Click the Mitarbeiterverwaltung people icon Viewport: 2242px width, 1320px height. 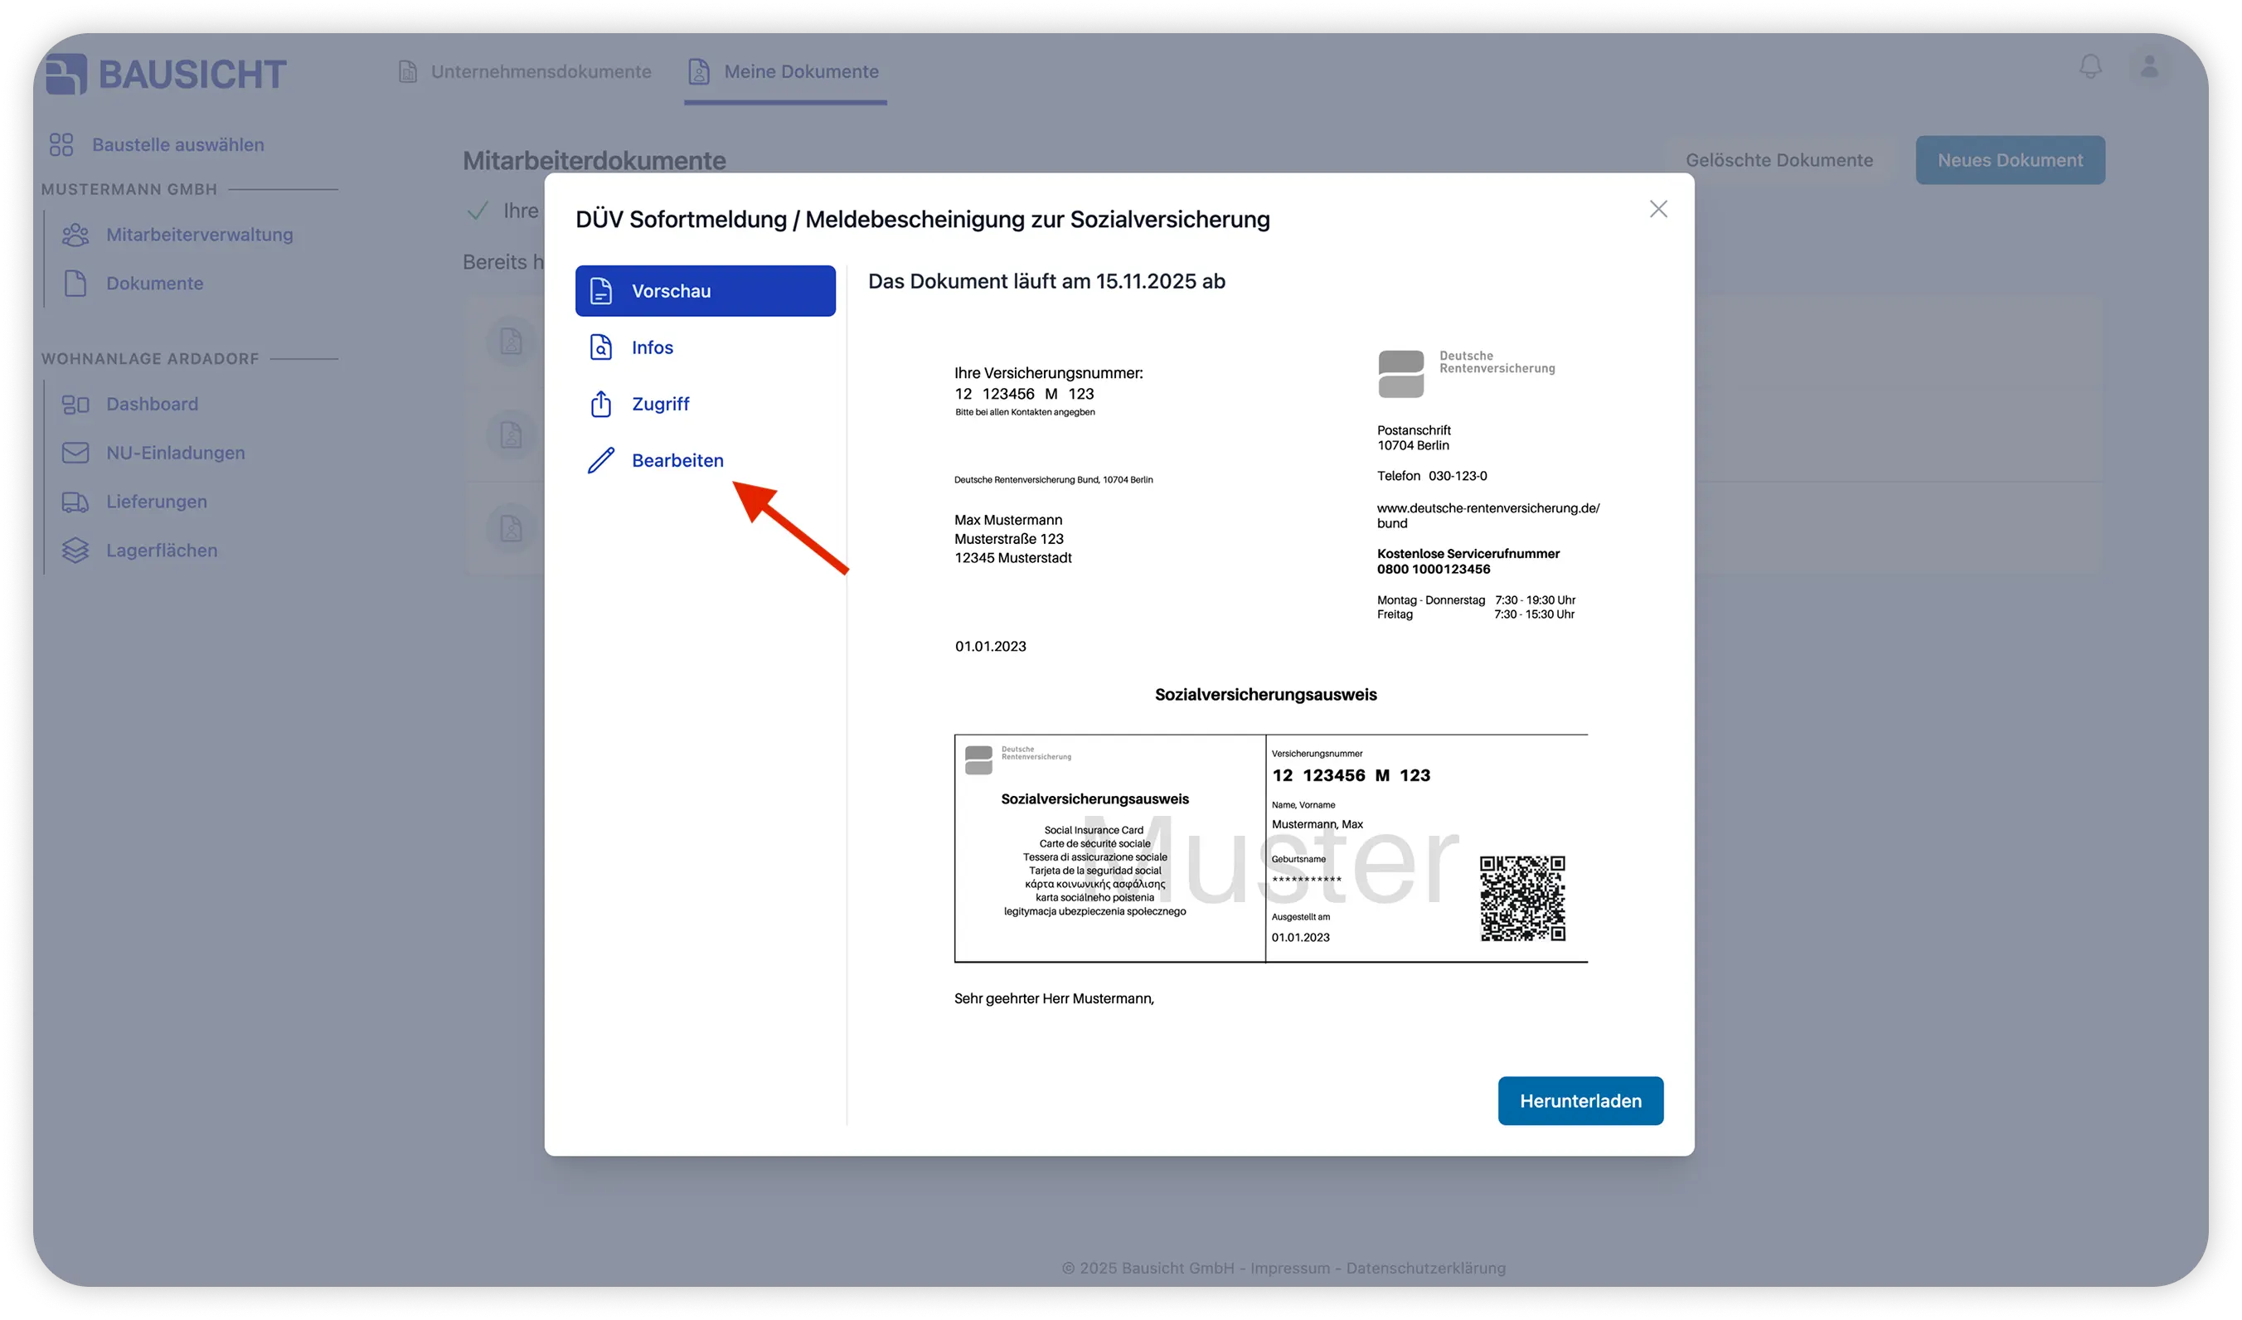tap(75, 235)
